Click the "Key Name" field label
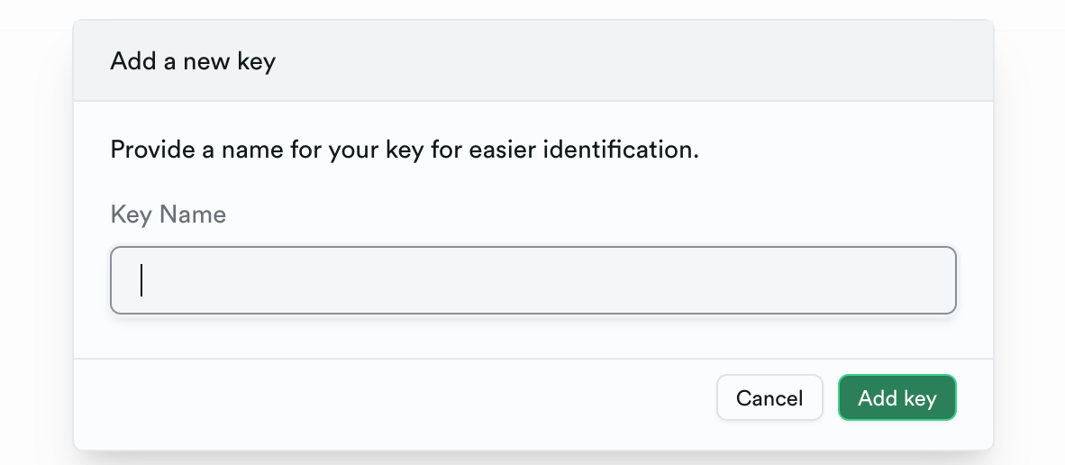 pyautogui.click(x=168, y=214)
